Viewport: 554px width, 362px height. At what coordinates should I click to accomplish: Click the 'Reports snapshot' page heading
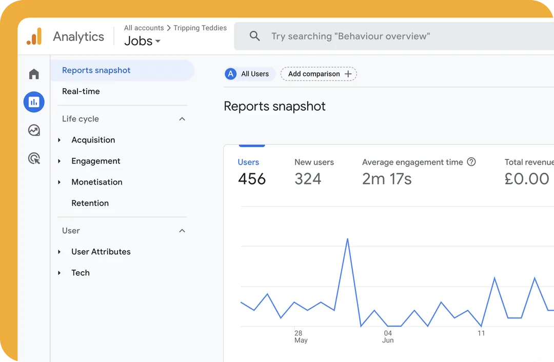274,106
